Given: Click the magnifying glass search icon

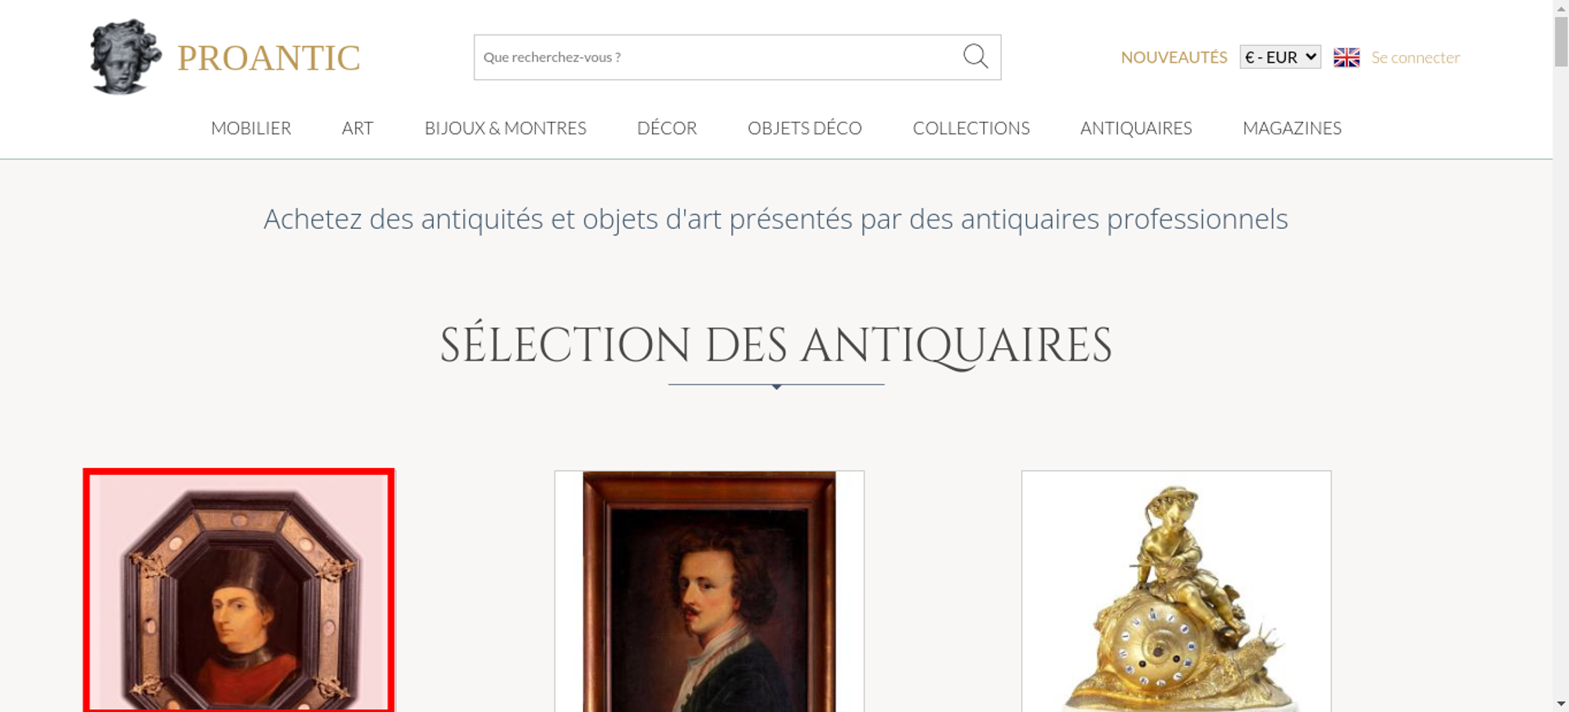Looking at the screenshot, I should tap(975, 56).
